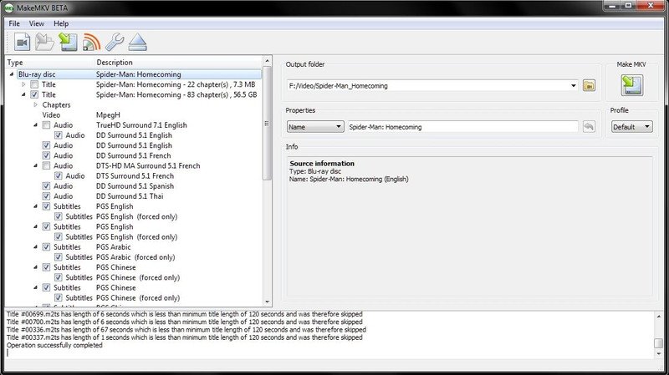Expand the Chapters node
This screenshot has width=669, height=375.
pos(35,105)
